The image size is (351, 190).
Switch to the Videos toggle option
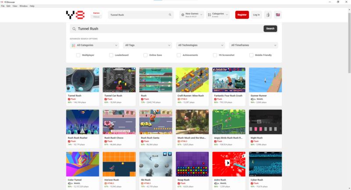pyautogui.click(x=96, y=17)
